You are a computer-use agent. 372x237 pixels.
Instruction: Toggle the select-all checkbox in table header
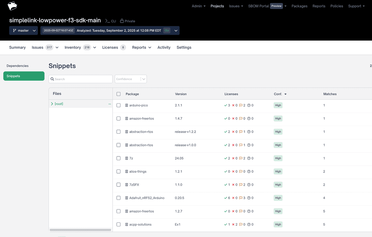(118, 94)
